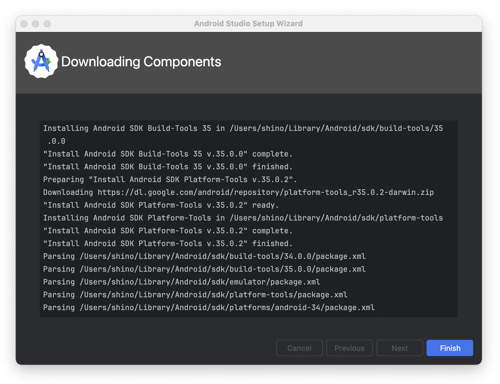500x384 pixels.
Task: Click the Installing Android SDK Platform-Tools line
Action: (243, 218)
